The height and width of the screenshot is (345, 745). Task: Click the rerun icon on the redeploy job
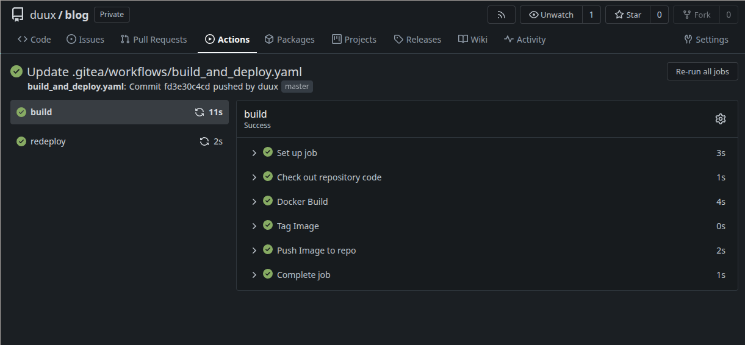[204, 141]
